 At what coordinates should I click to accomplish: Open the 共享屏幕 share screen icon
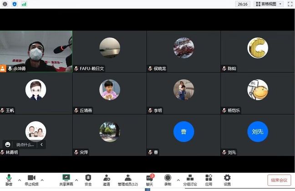coord(66,179)
